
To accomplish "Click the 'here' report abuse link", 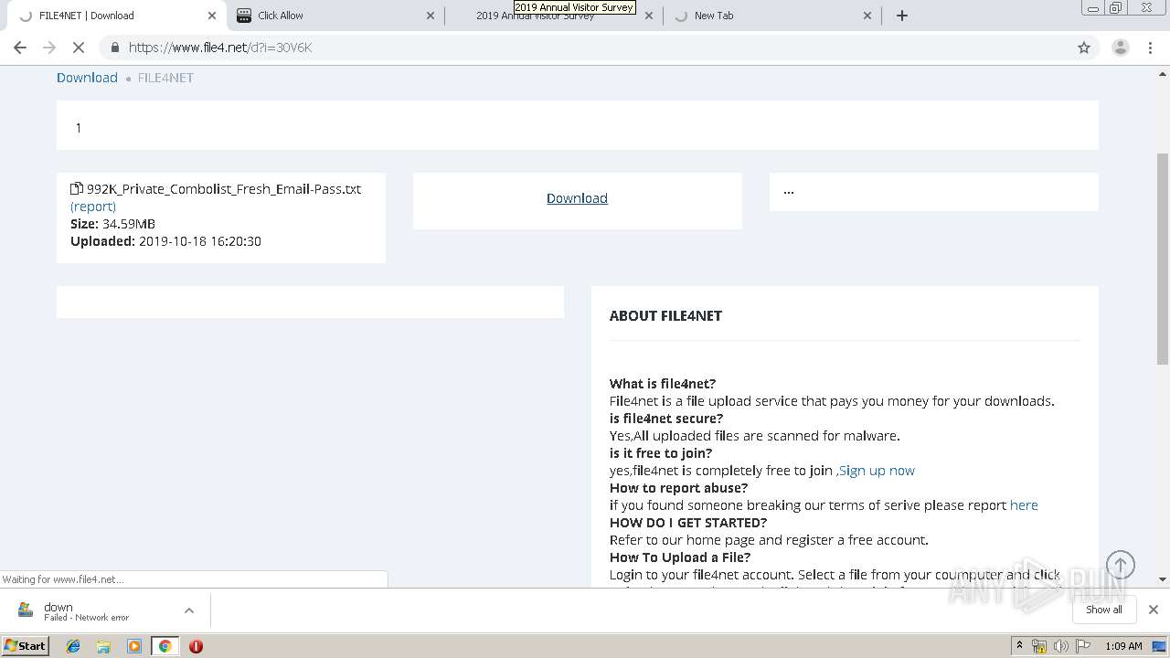I will (1024, 505).
